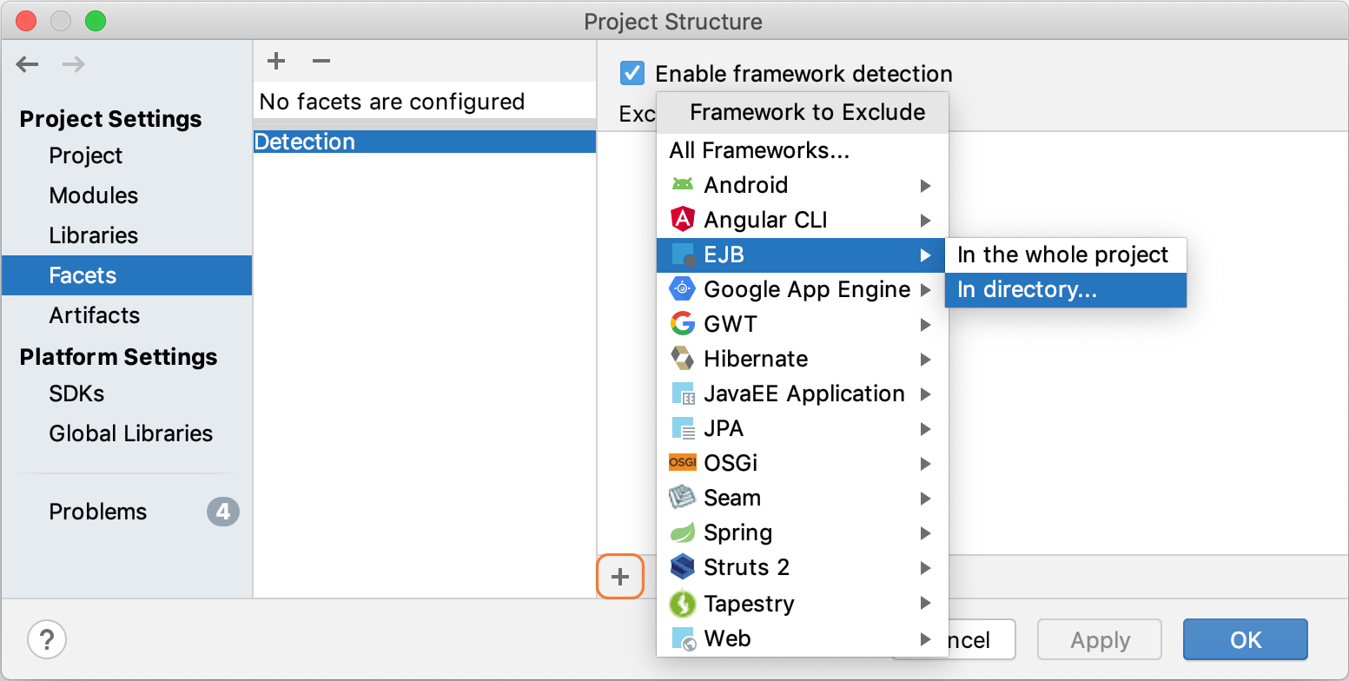This screenshot has width=1349, height=681.
Task: Expand the JPA submenu arrow
Action: [926, 428]
